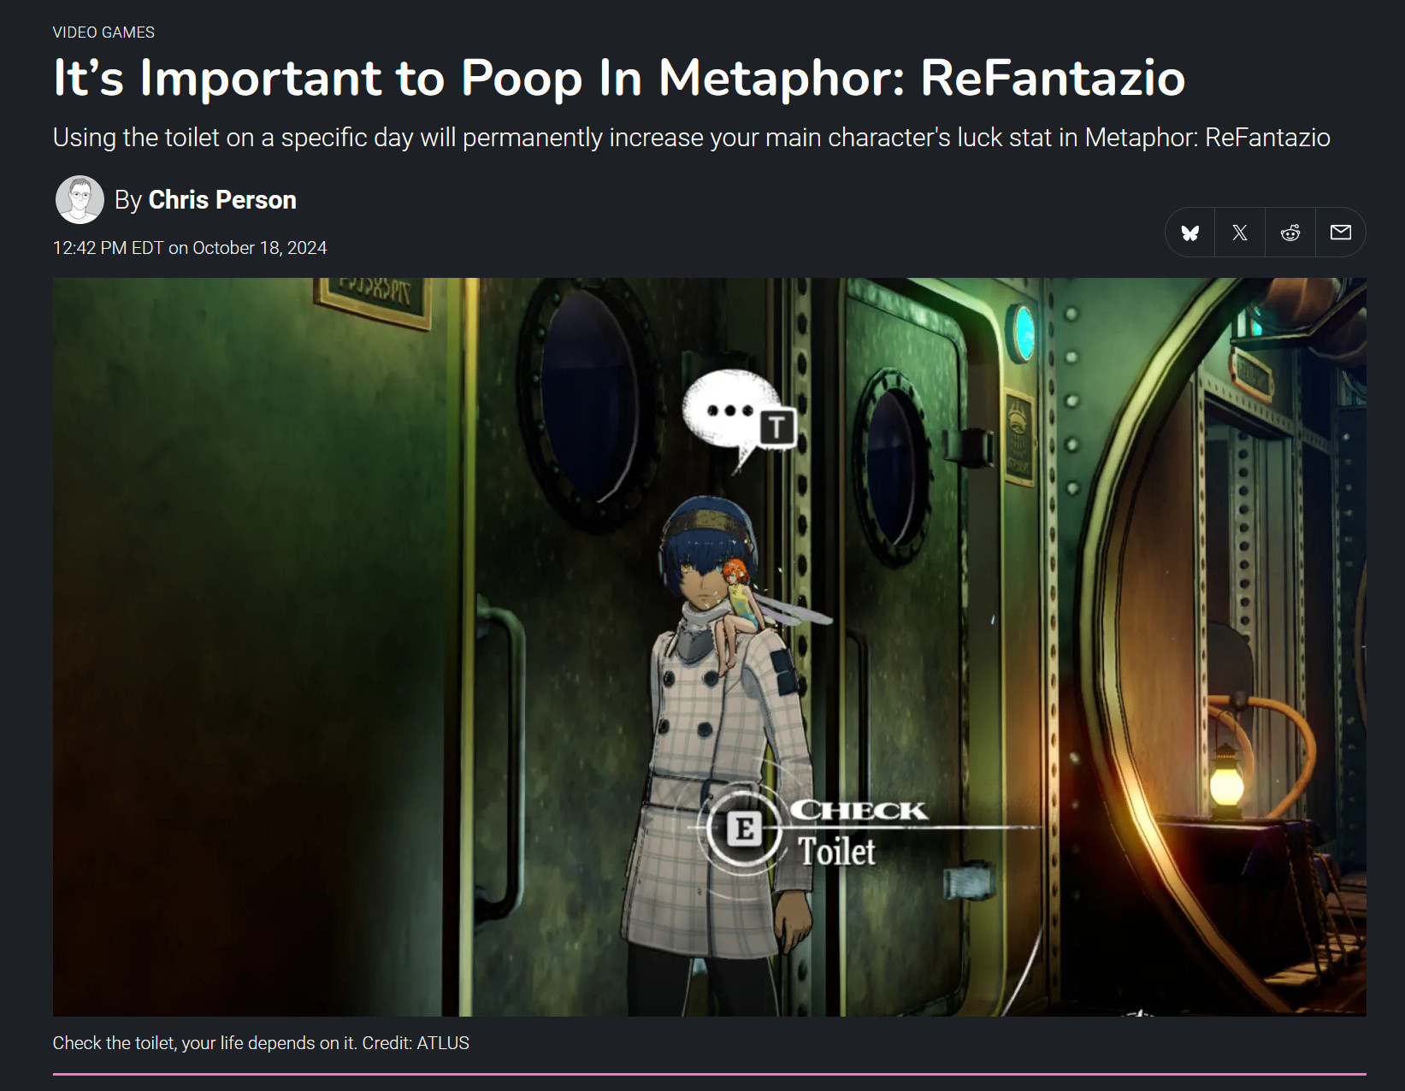This screenshot has height=1091, width=1405.
Task: Share the article on Bluesky
Action: point(1190,233)
